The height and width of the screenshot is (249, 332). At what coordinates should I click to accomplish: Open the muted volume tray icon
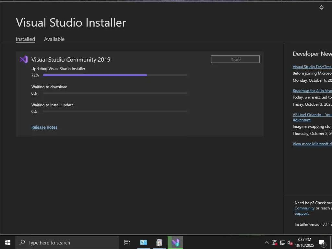(x=290, y=243)
